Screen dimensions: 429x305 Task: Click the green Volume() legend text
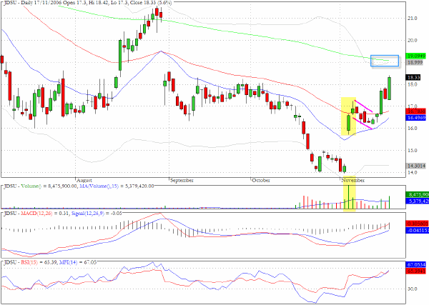pos(31,186)
